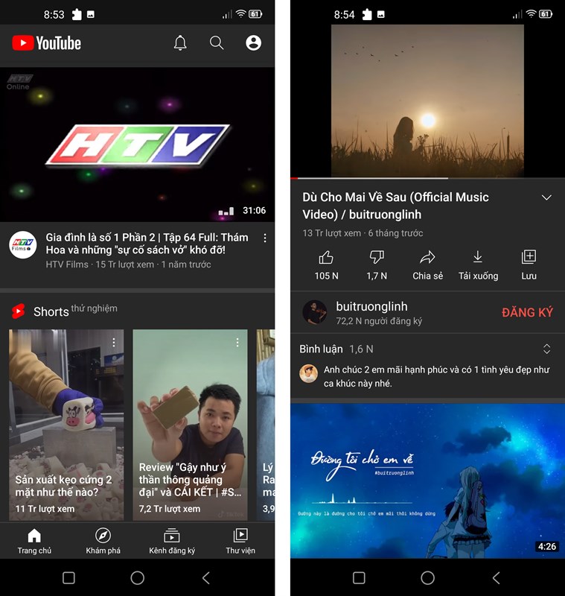Open Kênh đăng ký tab

[x=172, y=542]
